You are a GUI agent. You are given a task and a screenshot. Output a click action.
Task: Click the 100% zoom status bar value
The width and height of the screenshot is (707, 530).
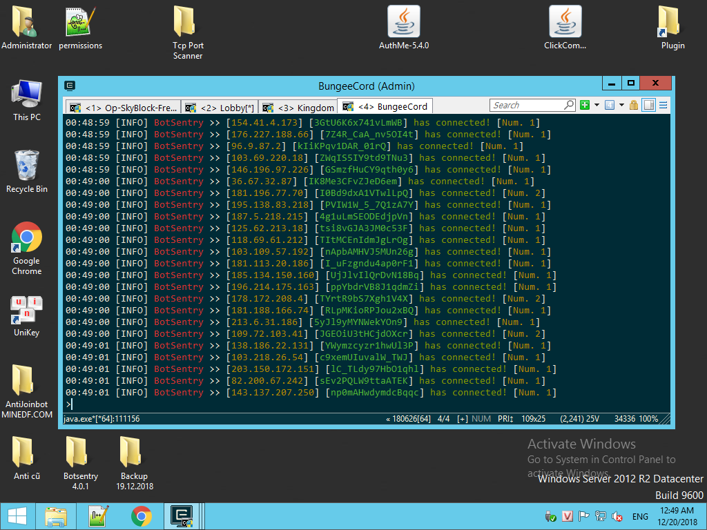(648, 419)
